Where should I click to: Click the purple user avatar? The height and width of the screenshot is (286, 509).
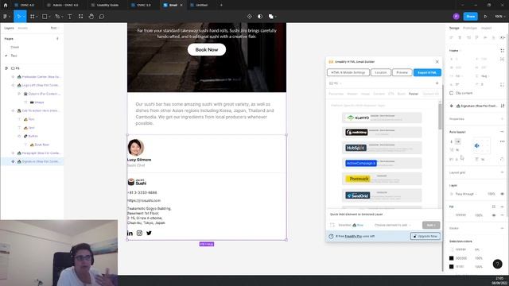pyautogui.click(x=456, y=16)
